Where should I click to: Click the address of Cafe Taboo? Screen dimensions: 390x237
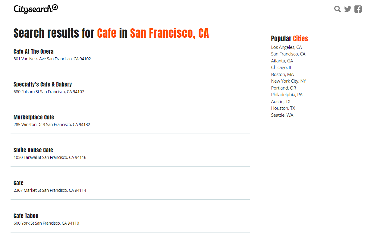click(46, 223)
